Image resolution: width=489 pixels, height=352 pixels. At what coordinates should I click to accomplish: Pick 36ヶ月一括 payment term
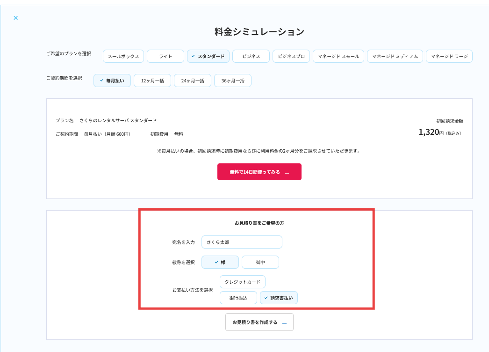(x=233, y=81)
